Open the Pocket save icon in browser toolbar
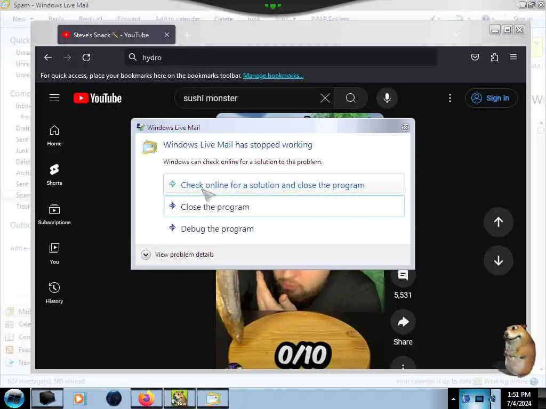 (x=475, y=57)
